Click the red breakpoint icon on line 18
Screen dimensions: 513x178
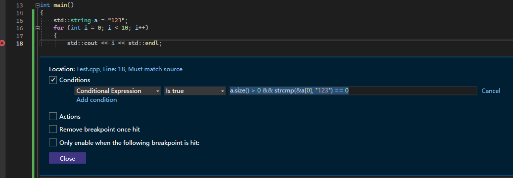pyautogui.click(x=2, y=43)
